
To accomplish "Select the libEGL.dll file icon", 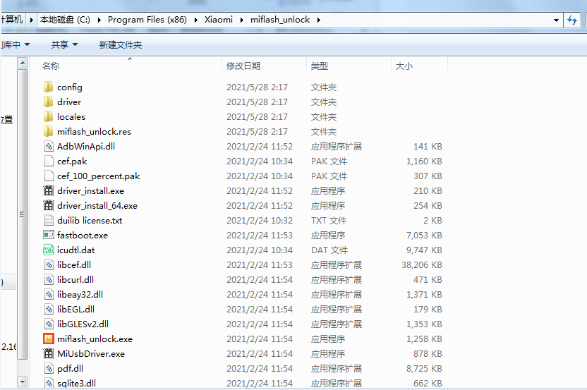I will point(49,309).
